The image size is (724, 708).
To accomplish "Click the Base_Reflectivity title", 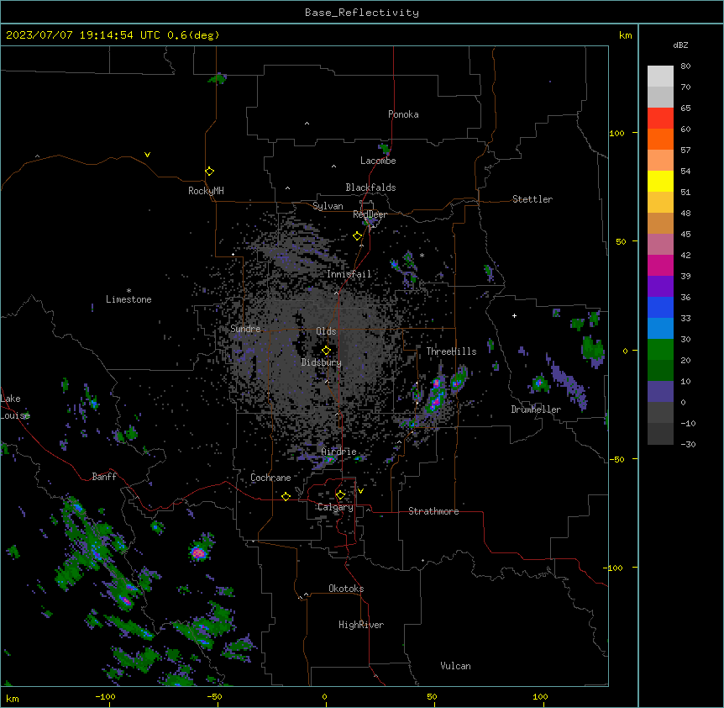I will [362, 13].
